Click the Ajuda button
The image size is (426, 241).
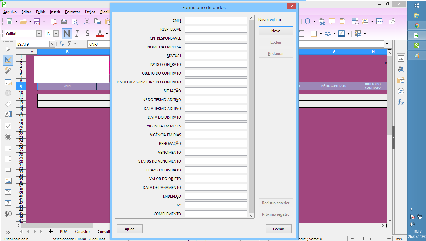[x=129, y=229]
